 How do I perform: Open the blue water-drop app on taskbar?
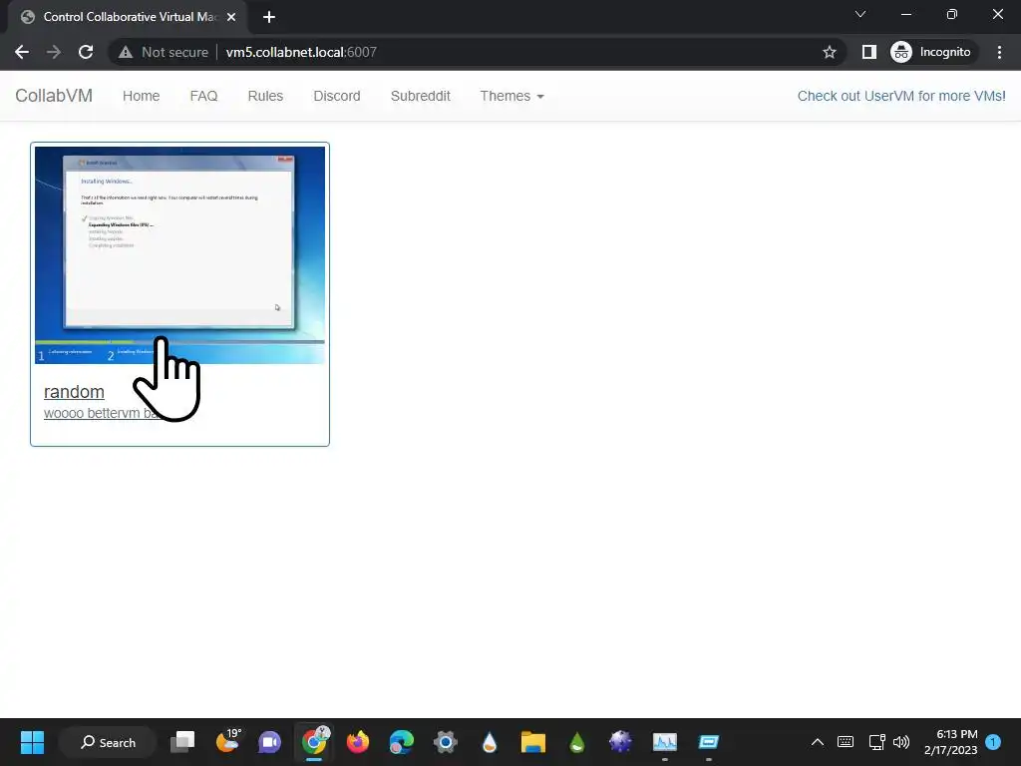[x=490, y=742]
